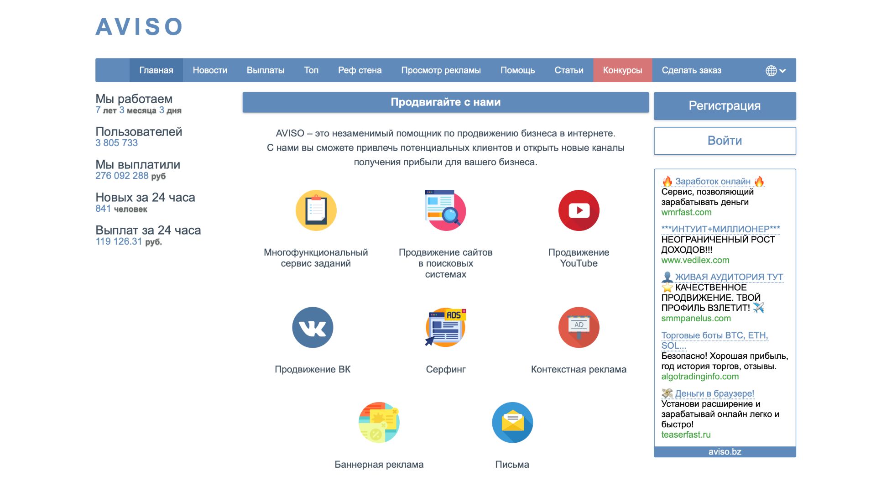876x492 pixels.
Task: Open the Выплаты menu item
Action: tap(266, 70)
